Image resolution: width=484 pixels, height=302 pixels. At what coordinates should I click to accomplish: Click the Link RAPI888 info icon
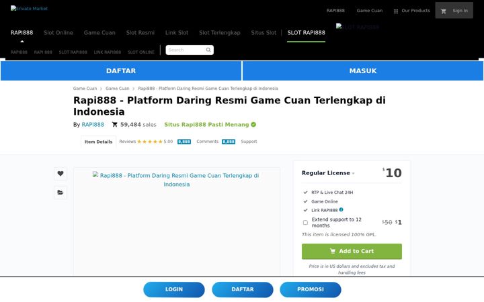tap(341, 209)
